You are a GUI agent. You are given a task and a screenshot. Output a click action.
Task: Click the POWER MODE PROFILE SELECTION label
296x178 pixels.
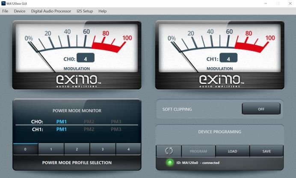point(77,163)
